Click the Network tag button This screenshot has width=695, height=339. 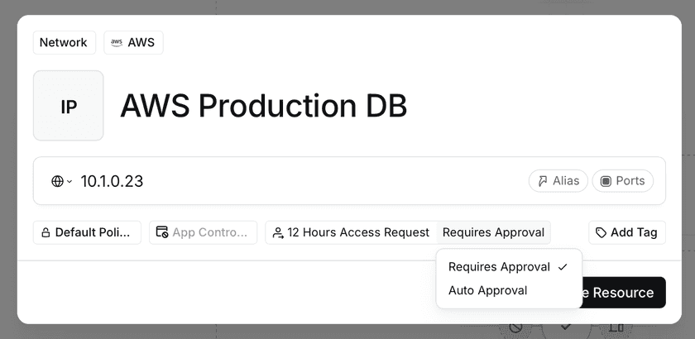(64, 42)
